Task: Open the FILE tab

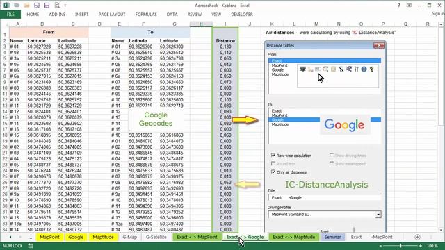Action: [10, 15]
